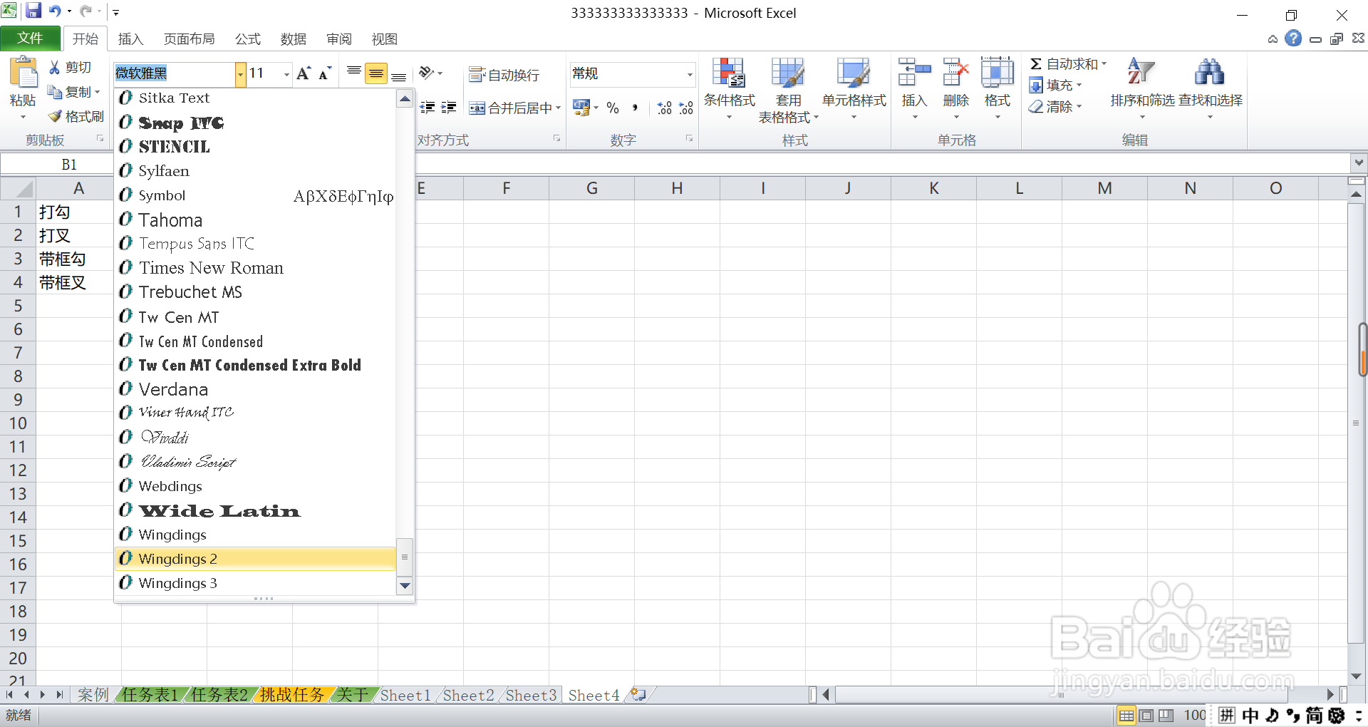Open Find and Select (查找和选择) binoculars
1368x727 pixels.
coord(1210,89)
